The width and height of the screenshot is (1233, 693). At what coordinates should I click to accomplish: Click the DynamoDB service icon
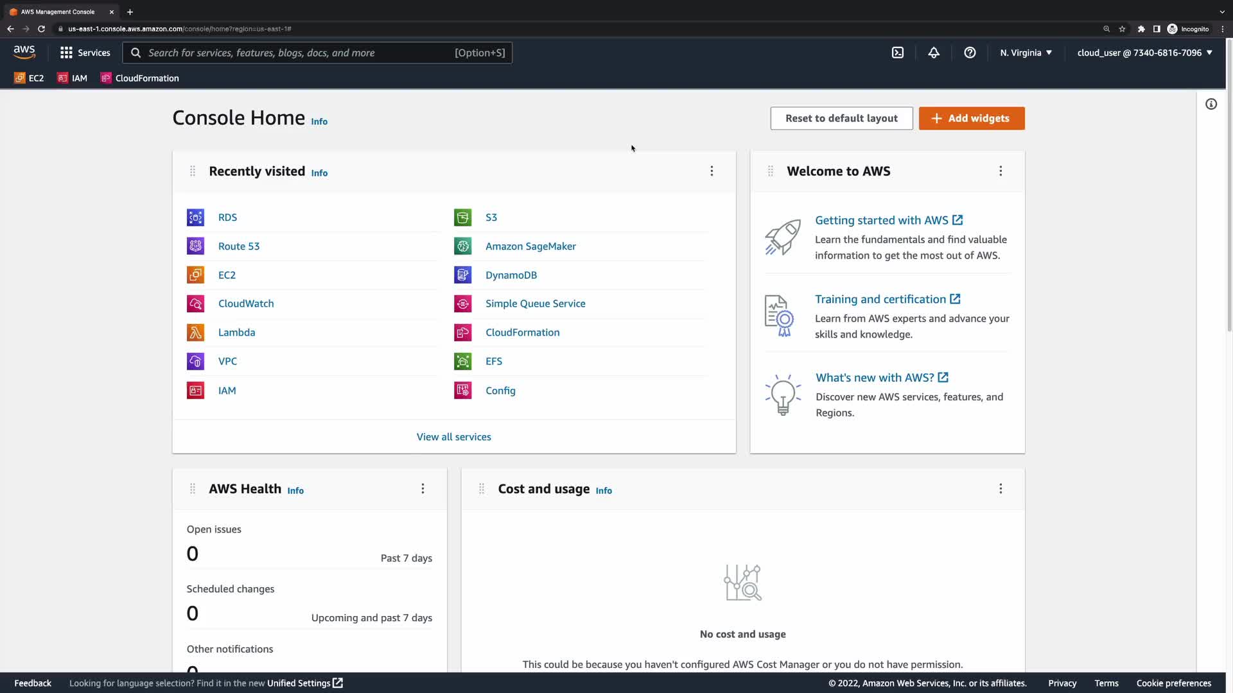click(x=462, y=275)
